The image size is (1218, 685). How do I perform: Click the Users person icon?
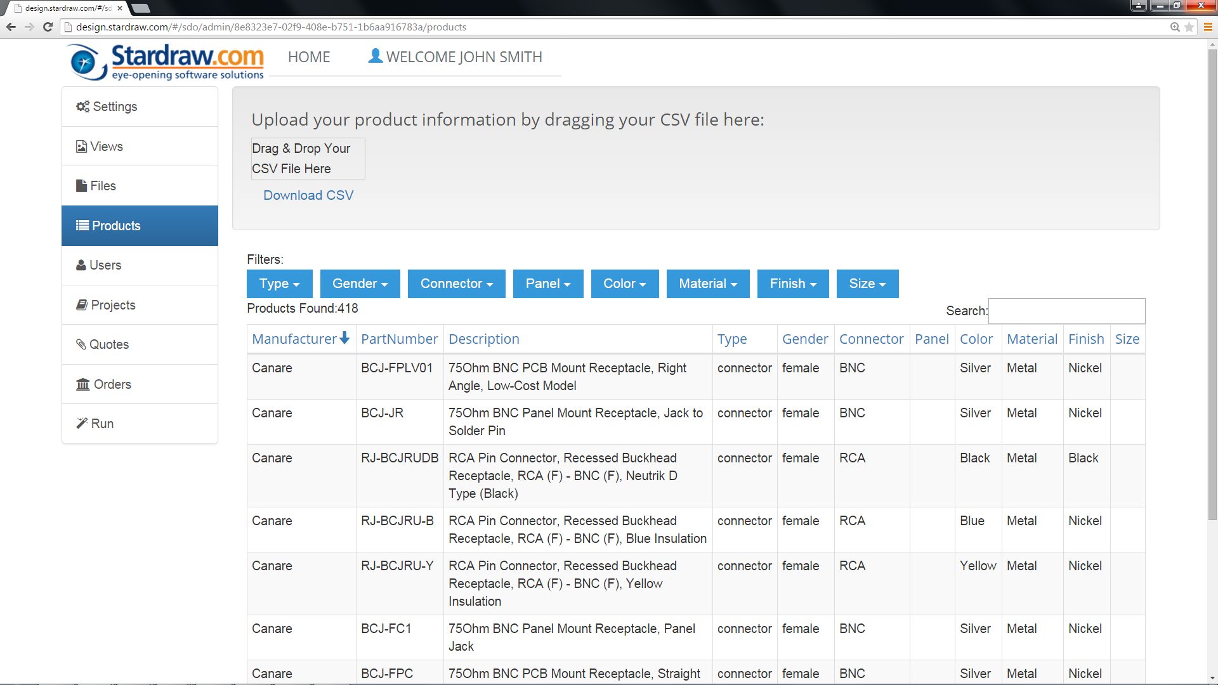pos(81,265)
